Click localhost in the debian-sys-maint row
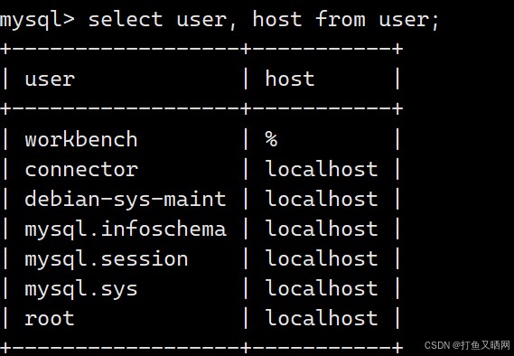The height and width of the screenshot is (356, 514). click(322, 198)
